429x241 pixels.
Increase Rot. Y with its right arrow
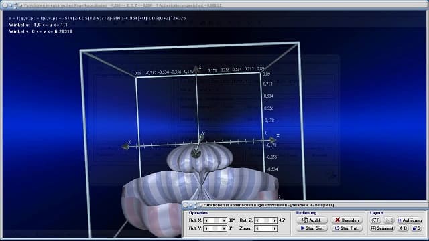pyautogui.click(x=224, y=228)
